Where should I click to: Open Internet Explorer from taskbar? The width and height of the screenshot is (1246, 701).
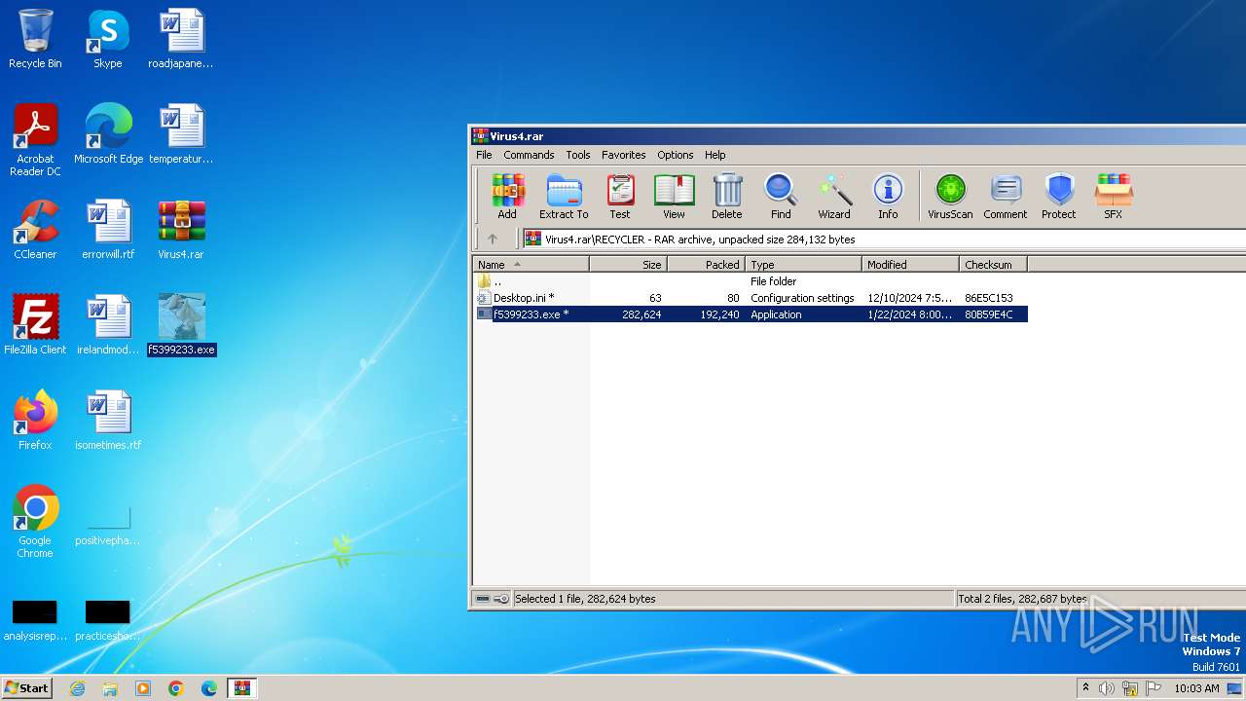pos(78,688)
